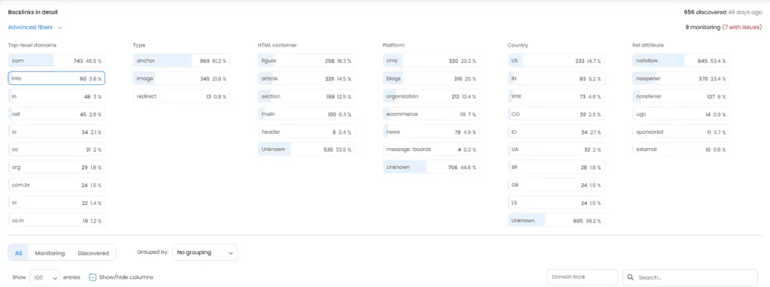This screenshot has height=287, width=770.
Task: Pick the Unknown country row
Action: pyautogui.click(x=556, y=221)
